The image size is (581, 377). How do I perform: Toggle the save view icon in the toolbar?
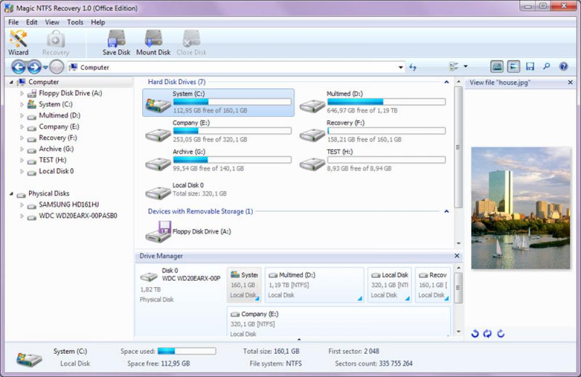tap(529, 66)
